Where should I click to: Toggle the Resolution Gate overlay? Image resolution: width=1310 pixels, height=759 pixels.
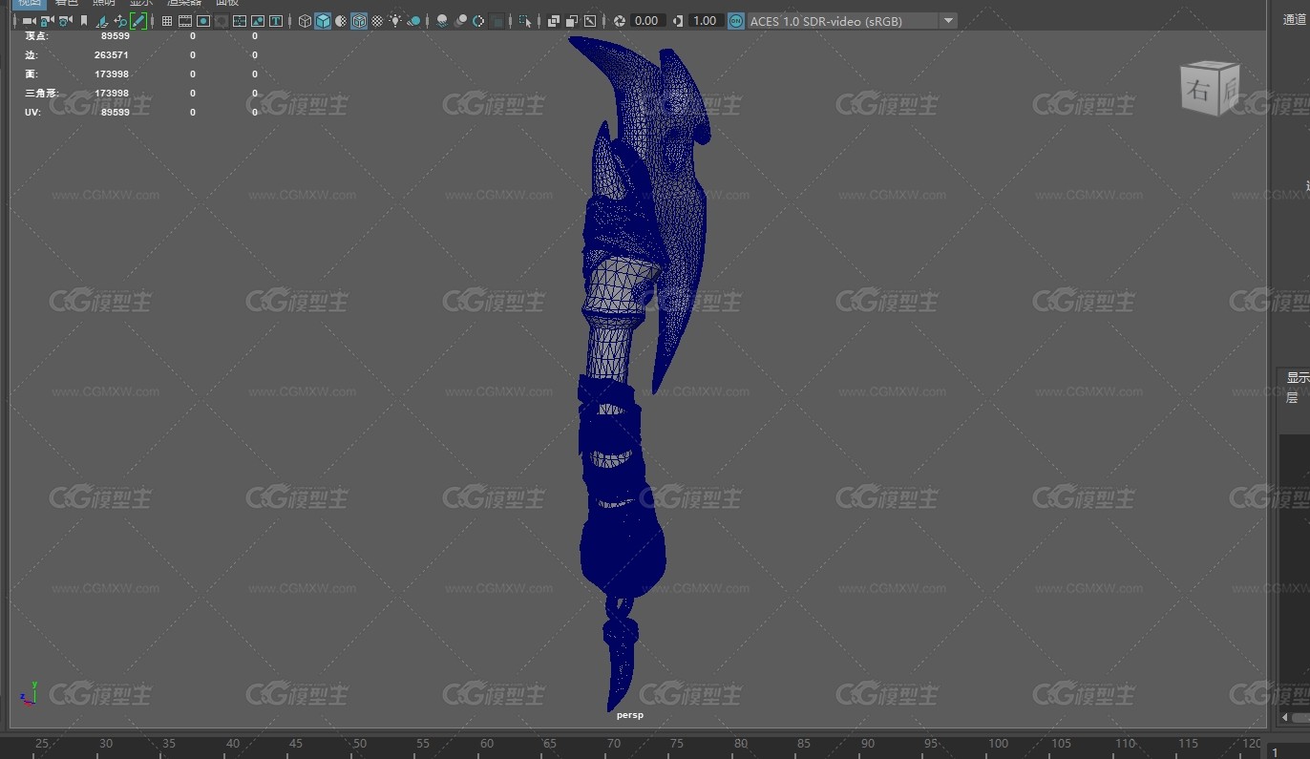pos(203,20)
